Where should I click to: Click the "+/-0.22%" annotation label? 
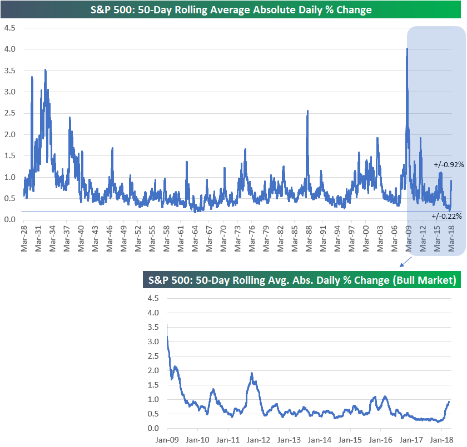pos(446,216)
